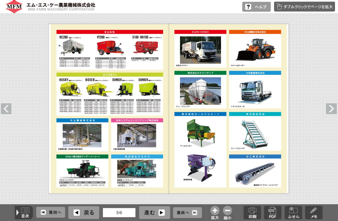Screen dimensions: 338x221
Task: Click the 株式会社オカドハザック green header
Action: pyautogui.click(x=200, y=73)
